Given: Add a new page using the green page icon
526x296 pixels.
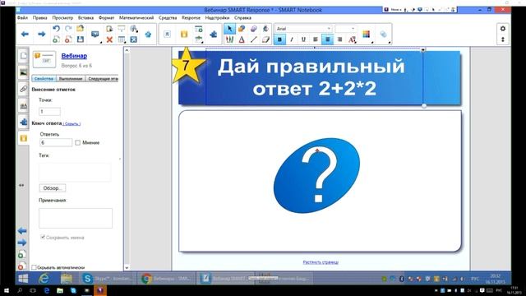Looking at the screenshot, I should click(57, 39).
